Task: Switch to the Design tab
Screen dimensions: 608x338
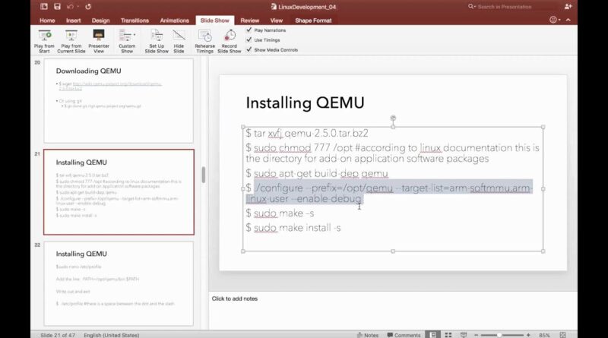Action: (x=101, y=21)
